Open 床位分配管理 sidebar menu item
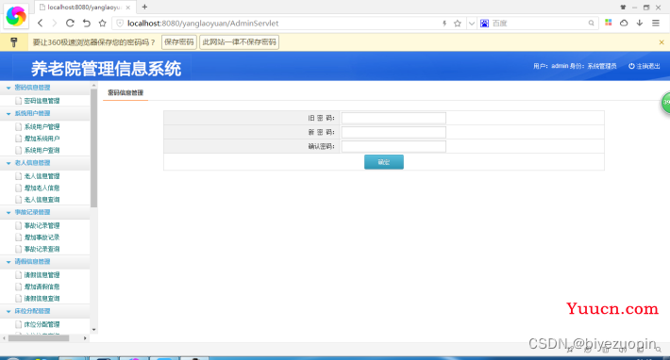 pos(42,324)
